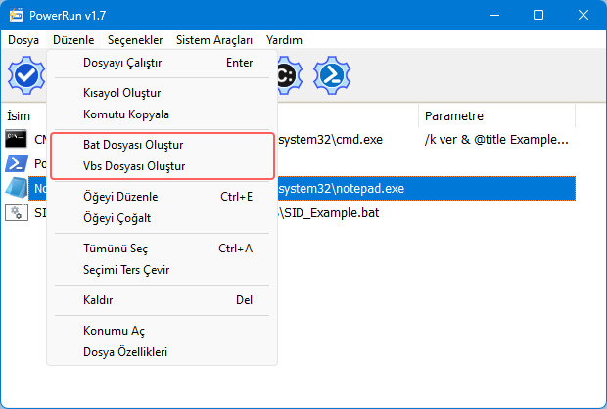
Task: Sort by the Parametre column header
Action: (496, 115)
